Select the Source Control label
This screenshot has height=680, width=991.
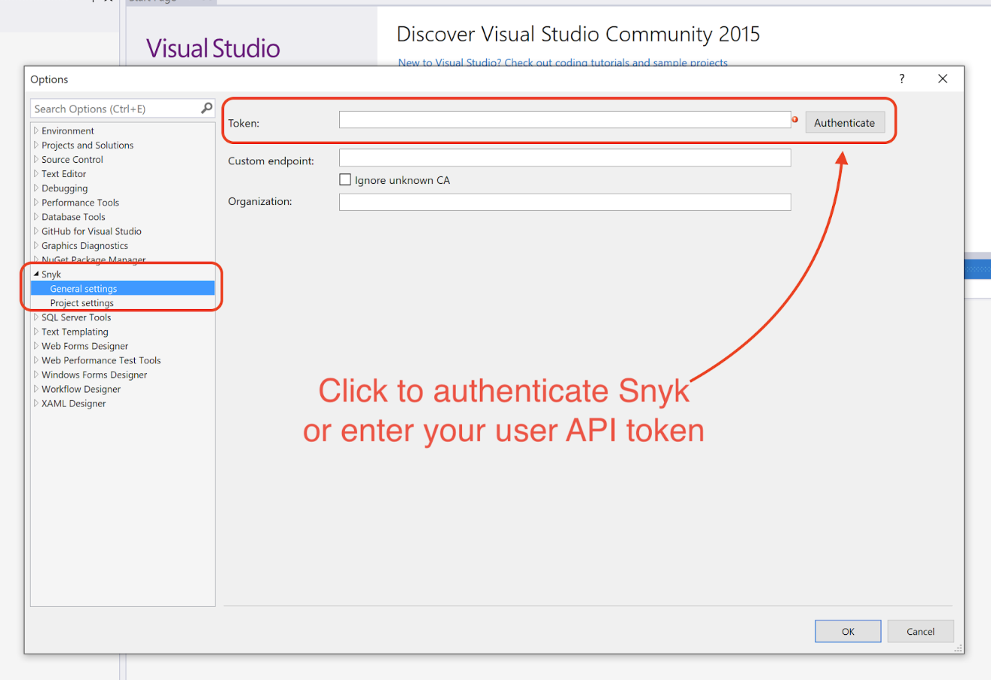[x=72, y=159]
